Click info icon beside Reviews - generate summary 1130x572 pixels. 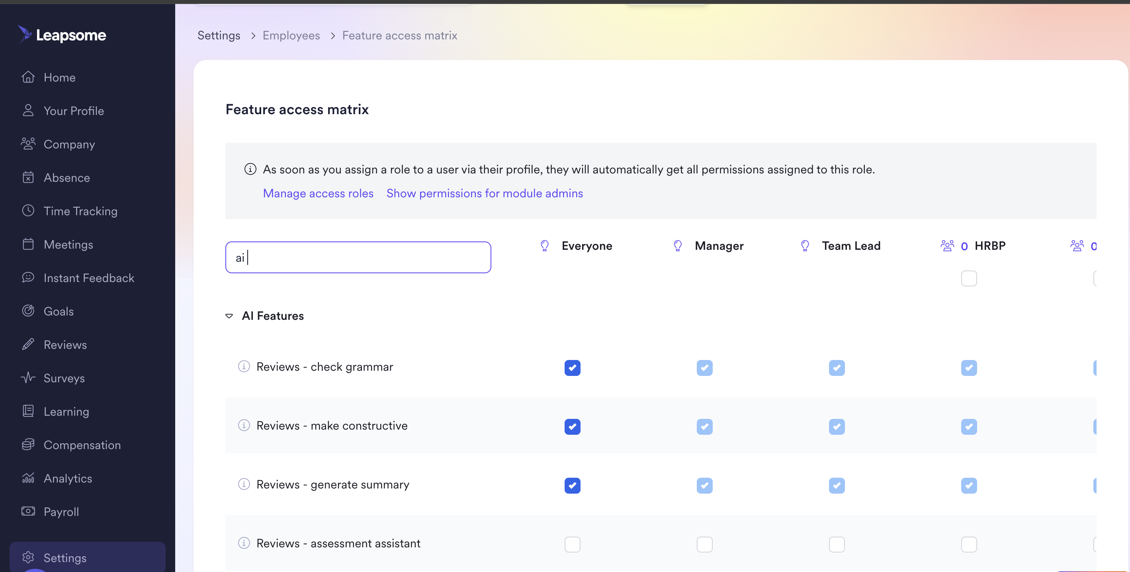point(244,484)
